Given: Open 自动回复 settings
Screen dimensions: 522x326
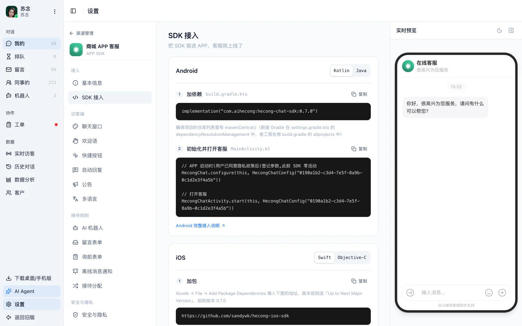Looking at the screenshot, I should (x=110, y=170).
